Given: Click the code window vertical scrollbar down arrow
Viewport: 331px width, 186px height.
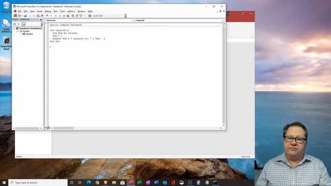Looking at the screenshot, I should [x=223, y=125].
